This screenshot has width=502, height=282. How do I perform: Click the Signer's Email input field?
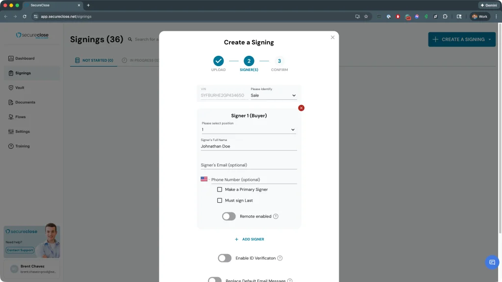click(249, 165)
